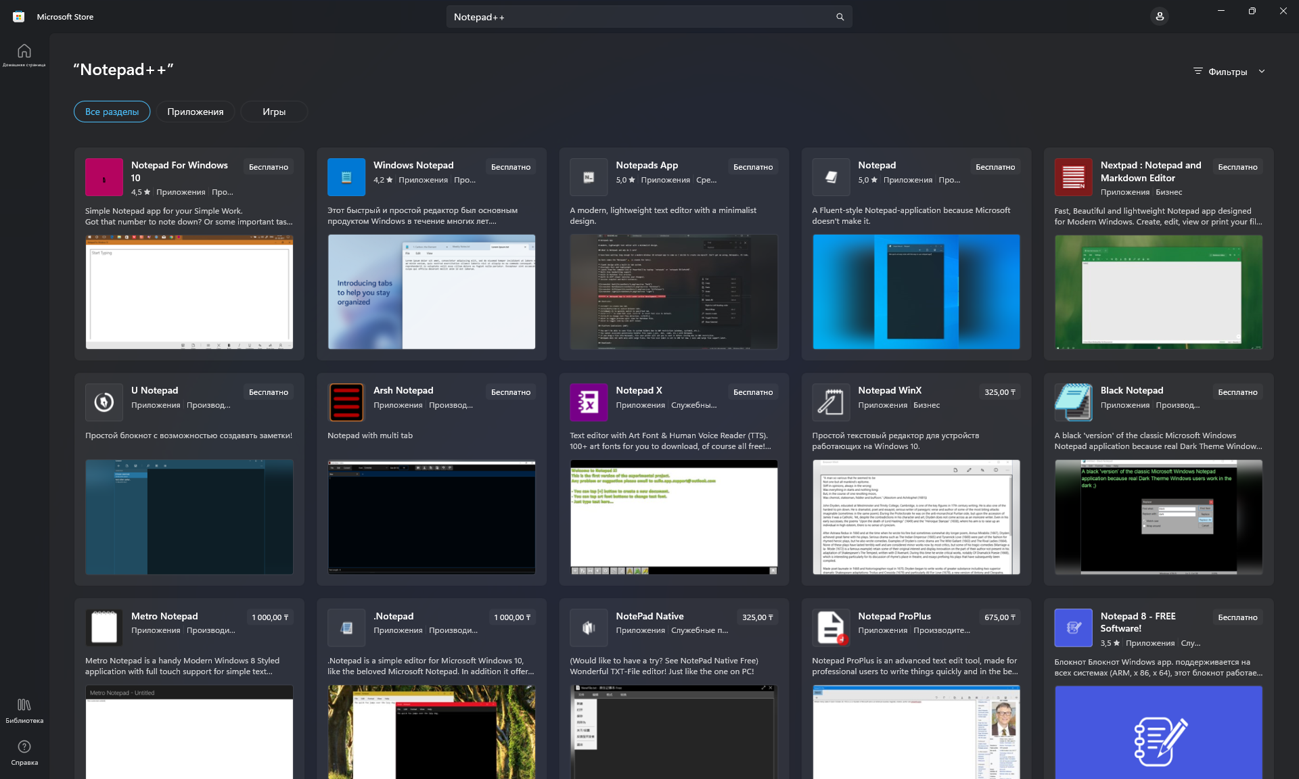Image resolution: width=1299 pixels, height=779 pixels.
Task: Open Справка from the sidebar
Action: click(x=24, y=752)
